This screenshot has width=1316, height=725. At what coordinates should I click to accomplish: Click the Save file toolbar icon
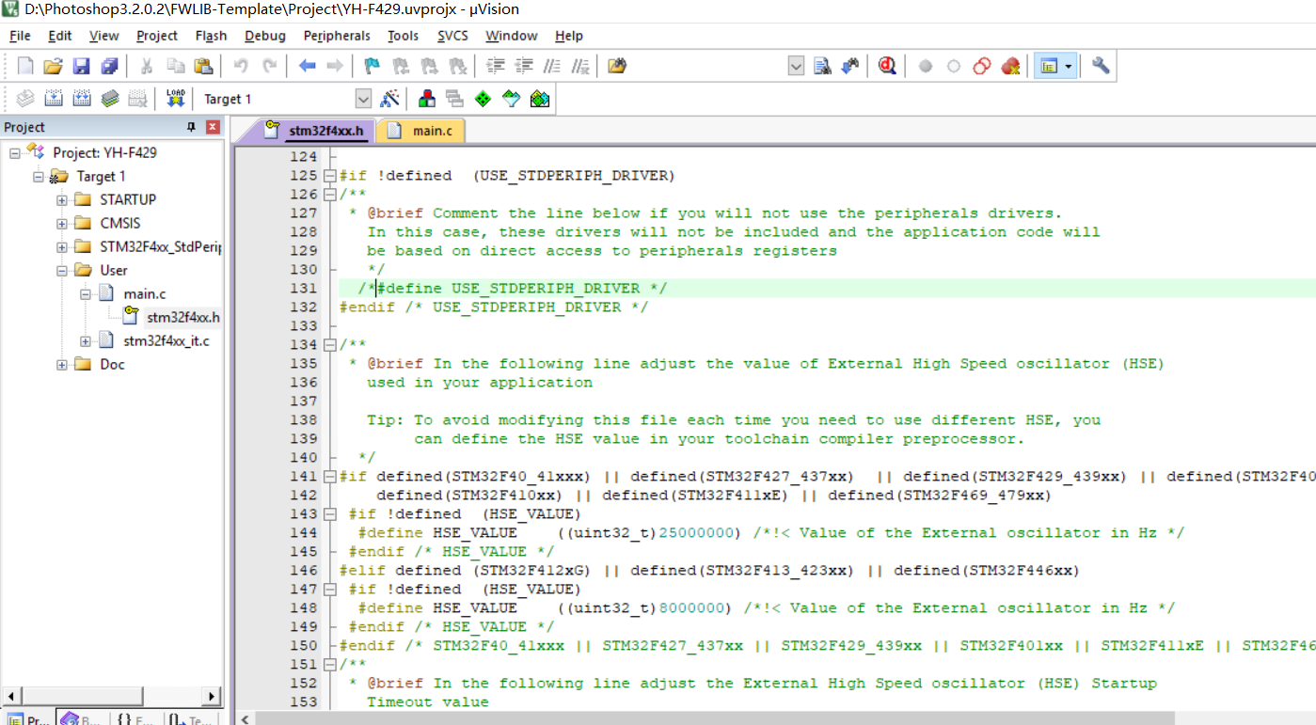coord(81,66)
